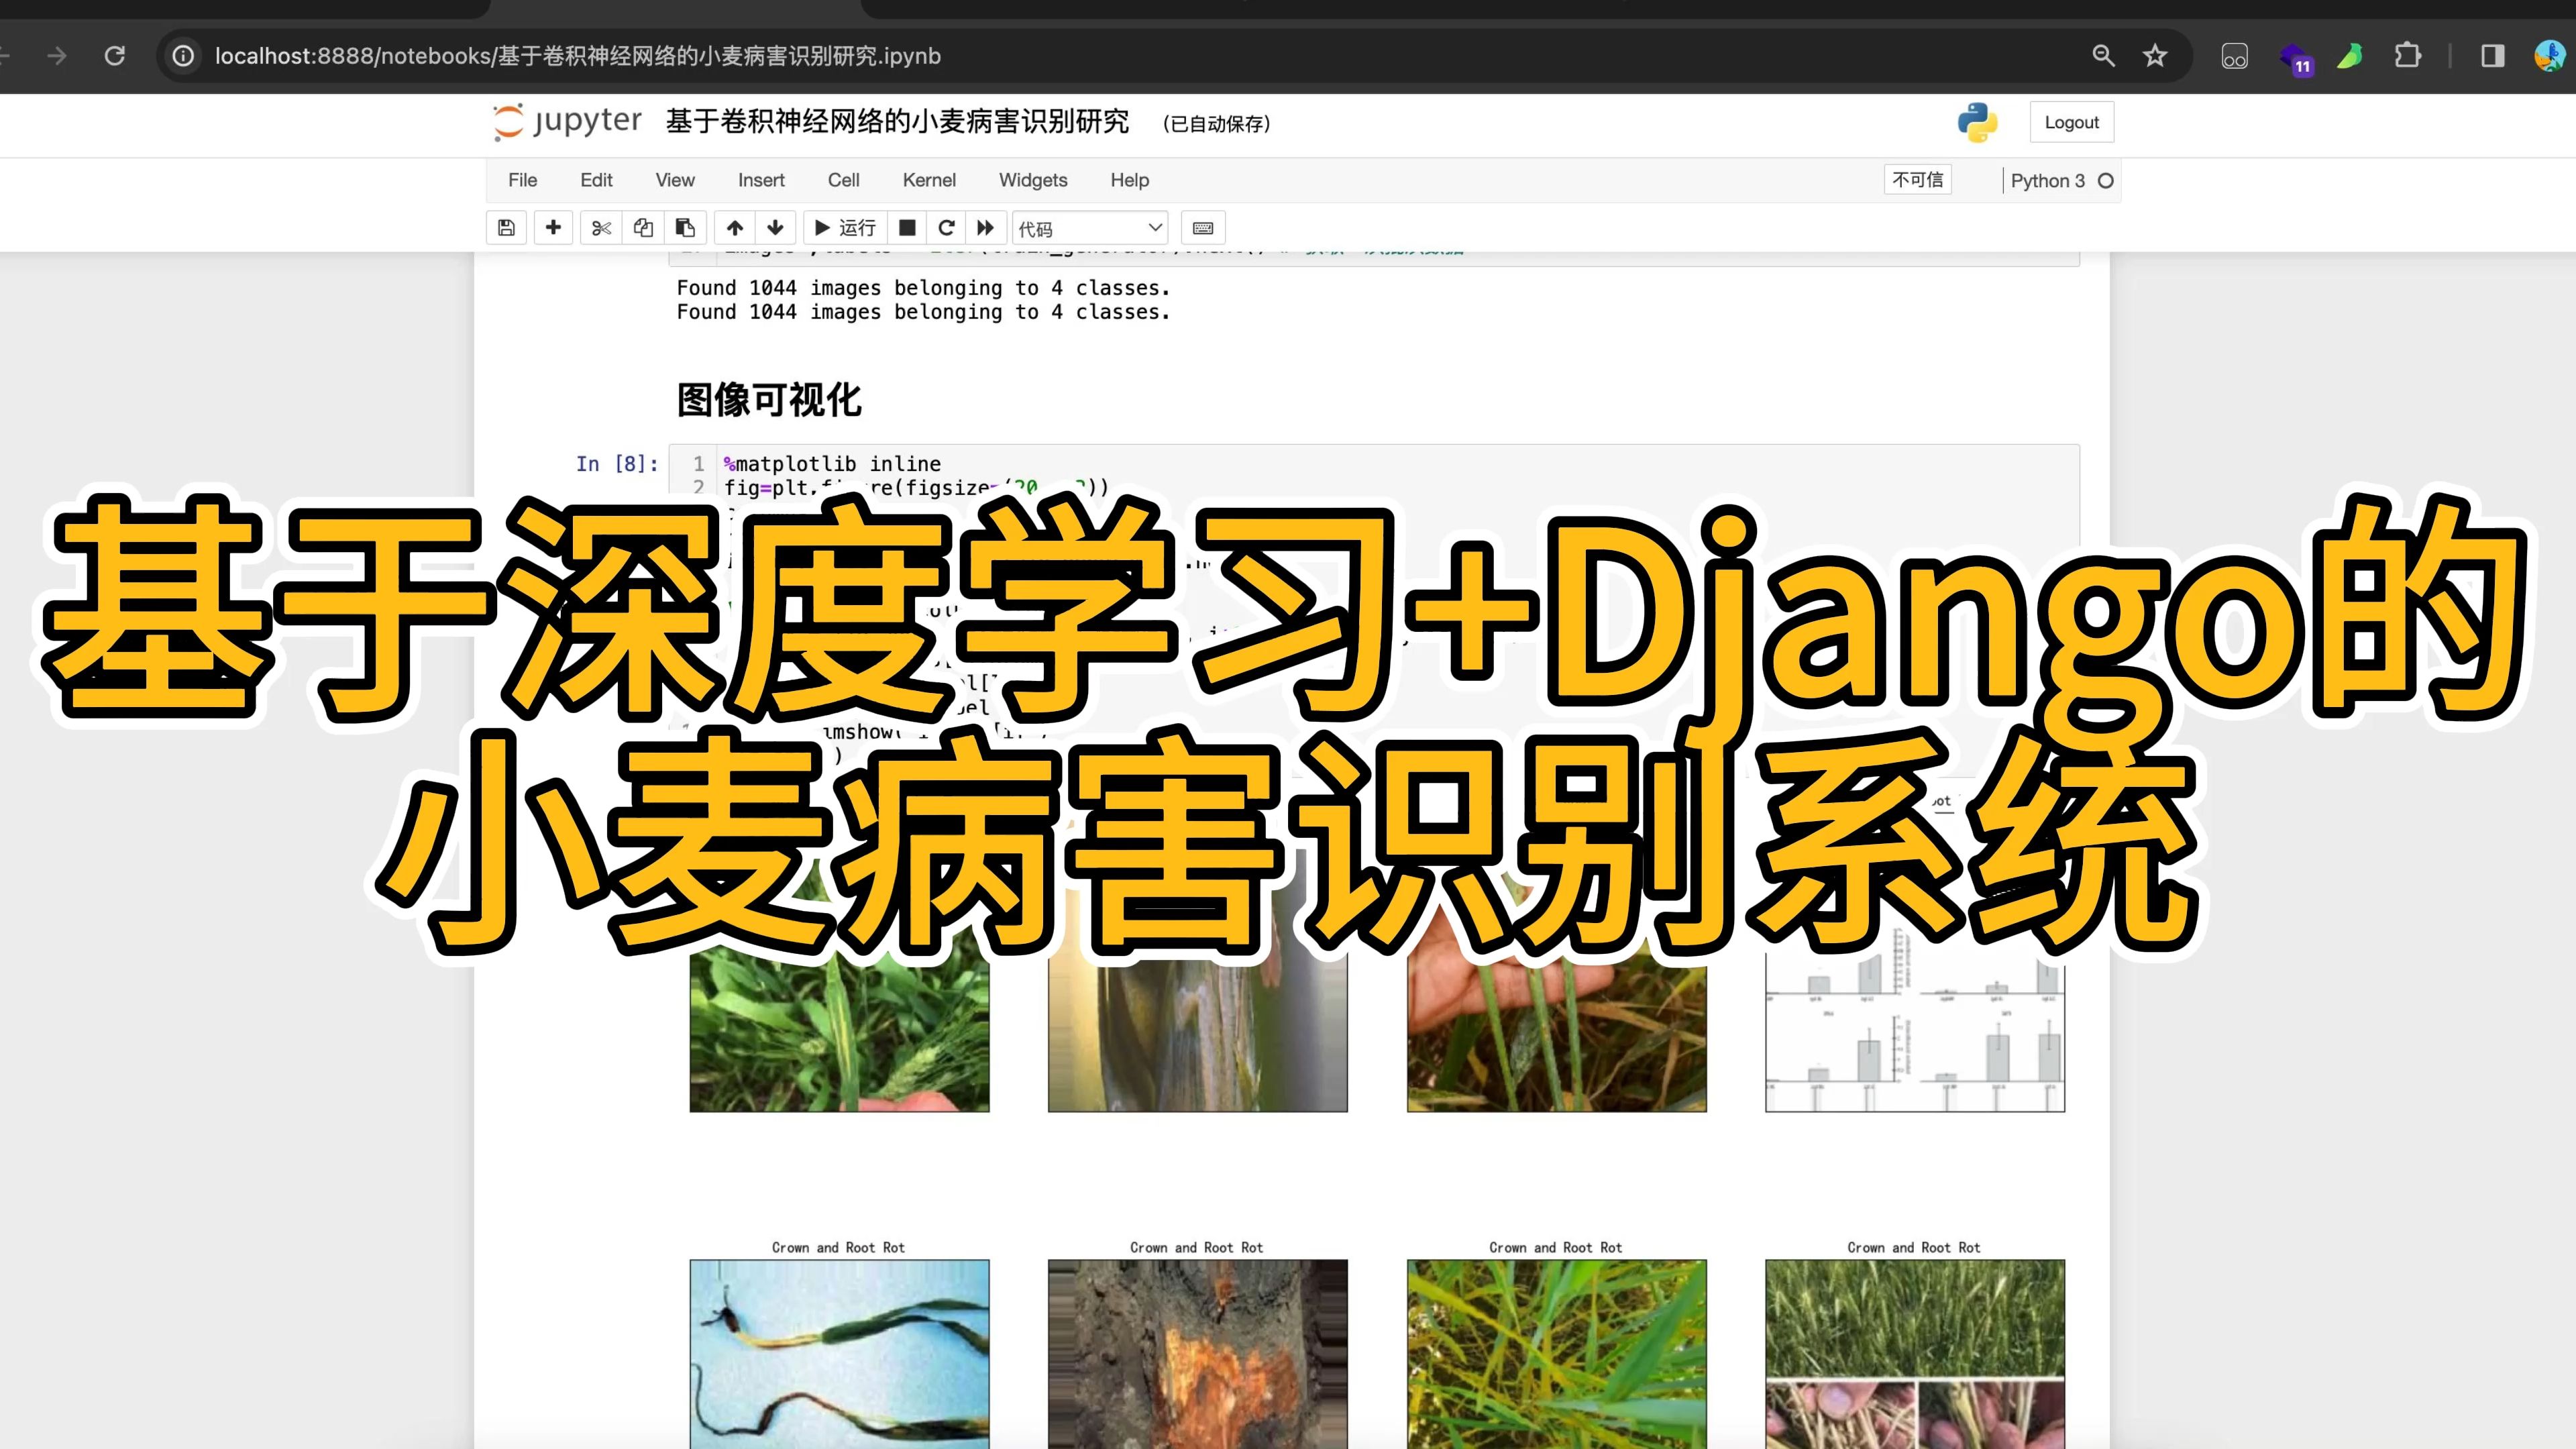
Task: Click the first Crown and Root Rot image
Action: (x=839, y=1353)
